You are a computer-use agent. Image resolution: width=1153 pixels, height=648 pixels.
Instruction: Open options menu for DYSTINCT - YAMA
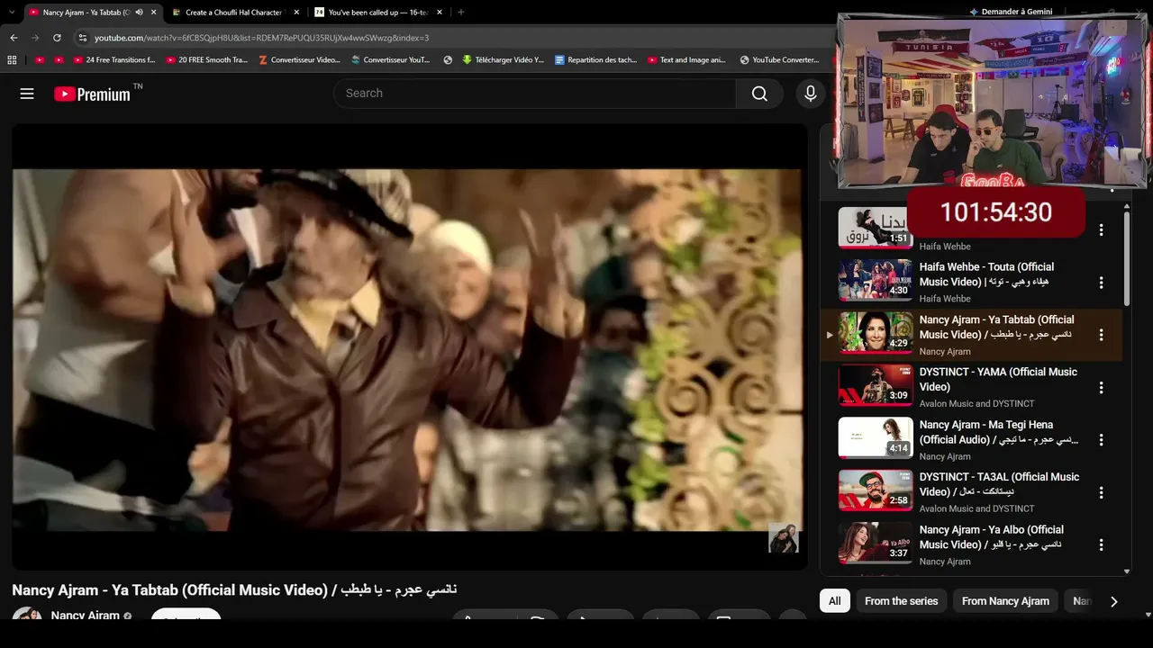pyautogui.click(x=1101, y=388)
